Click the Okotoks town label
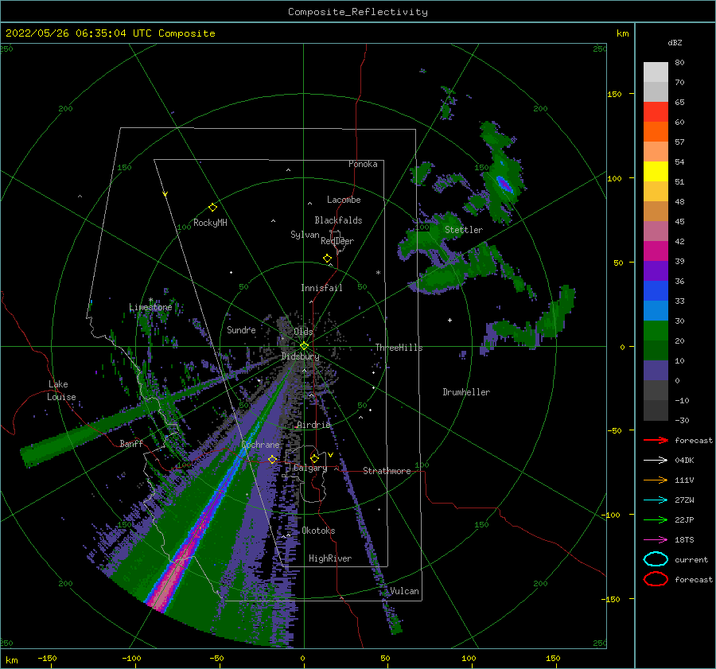The height and width of the screenshot is (669, 716). coord(318,531)
